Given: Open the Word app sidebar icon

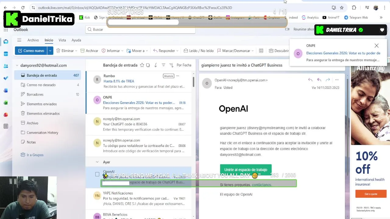Looking at the screenshot, I should pos(6,90).
